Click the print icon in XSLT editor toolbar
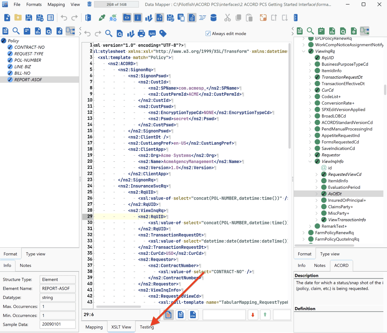Image resolution: width=387 pixels, height=333 pixels. tap(141, 34)
